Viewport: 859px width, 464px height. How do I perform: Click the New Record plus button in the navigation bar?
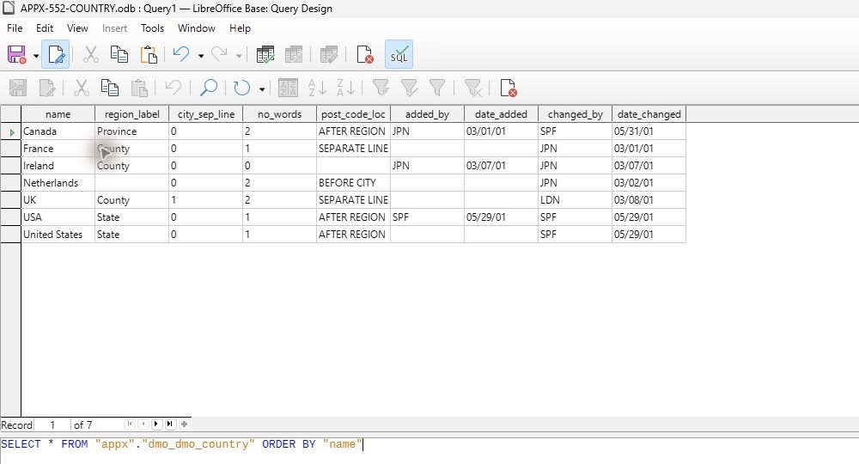click(184, 424)
